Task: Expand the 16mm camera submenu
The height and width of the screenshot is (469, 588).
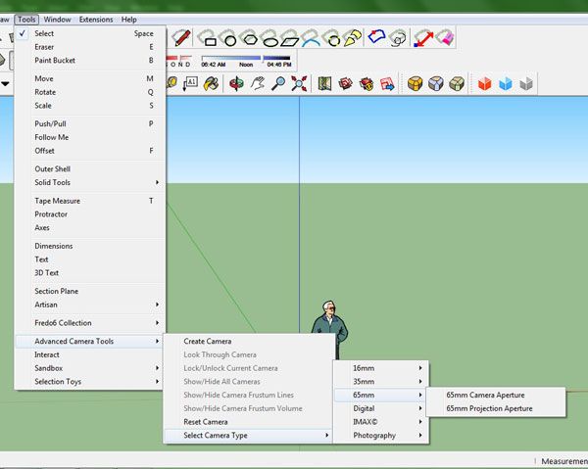Action: (377, 368)
